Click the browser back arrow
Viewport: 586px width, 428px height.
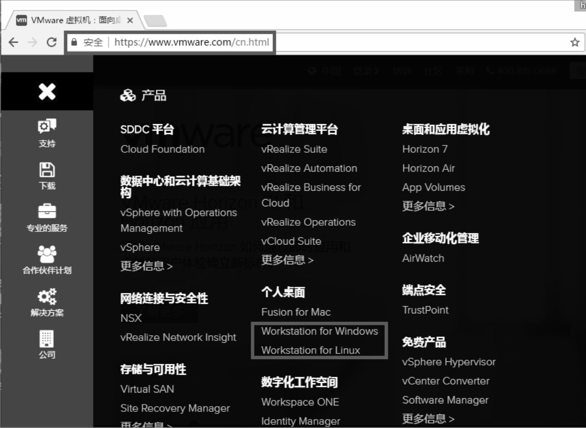(13, 42)
